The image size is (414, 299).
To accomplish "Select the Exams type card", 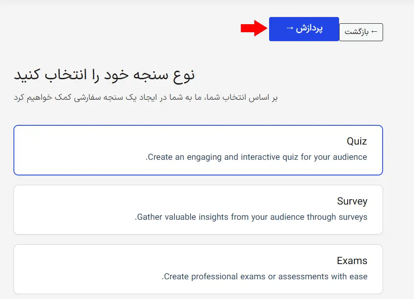I will [x=198, y=269].
